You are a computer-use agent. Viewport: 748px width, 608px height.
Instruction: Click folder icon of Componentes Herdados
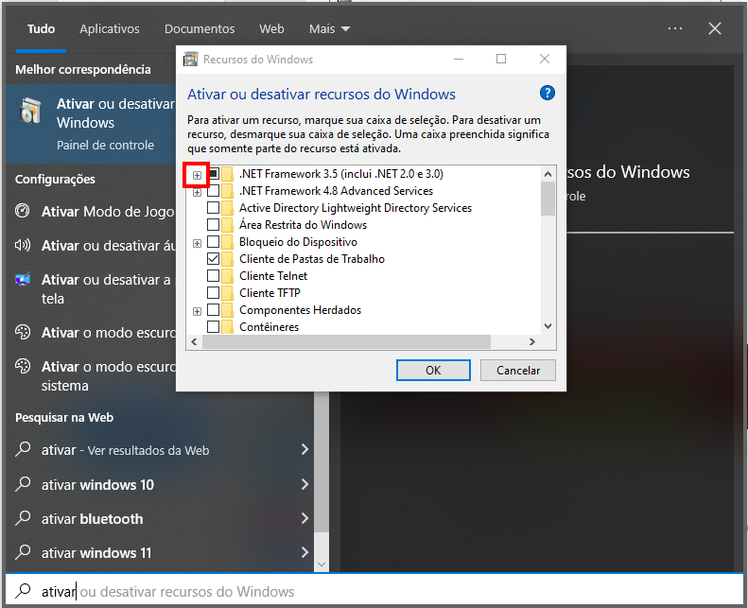tap(228, 310)
